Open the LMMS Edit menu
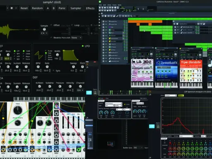The image size is (212, 159). coord(104,5)
